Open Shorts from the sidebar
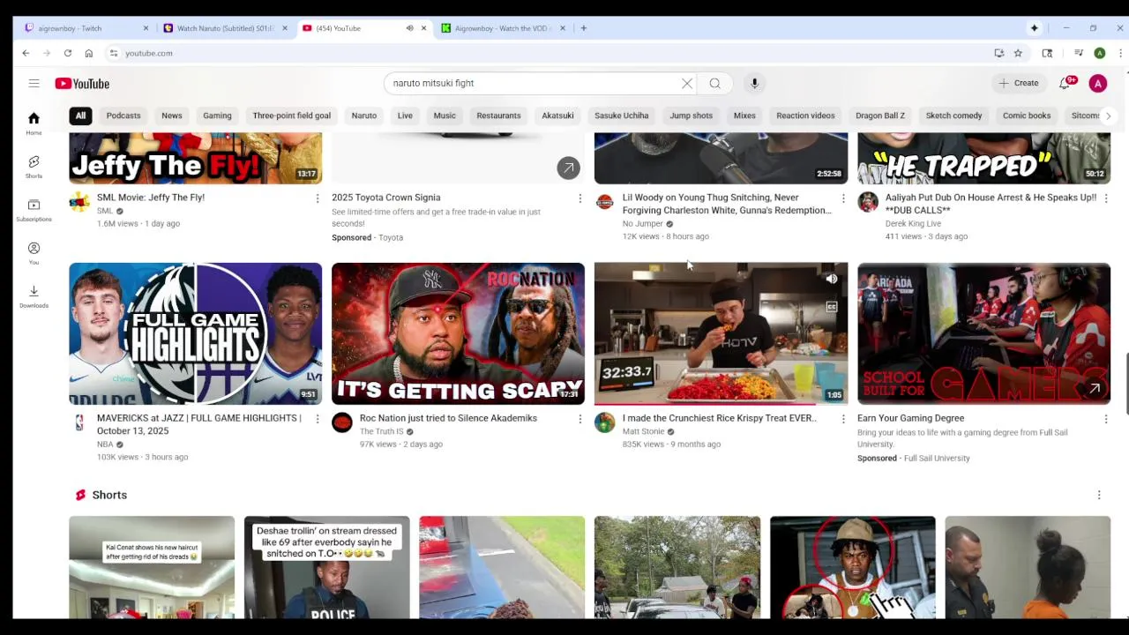This screenshot has width=1129, height=635. tap(34, 167)
